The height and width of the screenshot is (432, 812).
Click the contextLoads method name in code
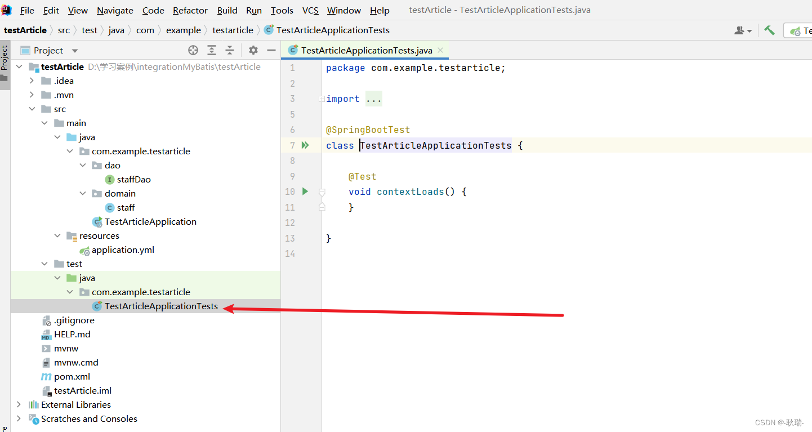pos(411,191)
